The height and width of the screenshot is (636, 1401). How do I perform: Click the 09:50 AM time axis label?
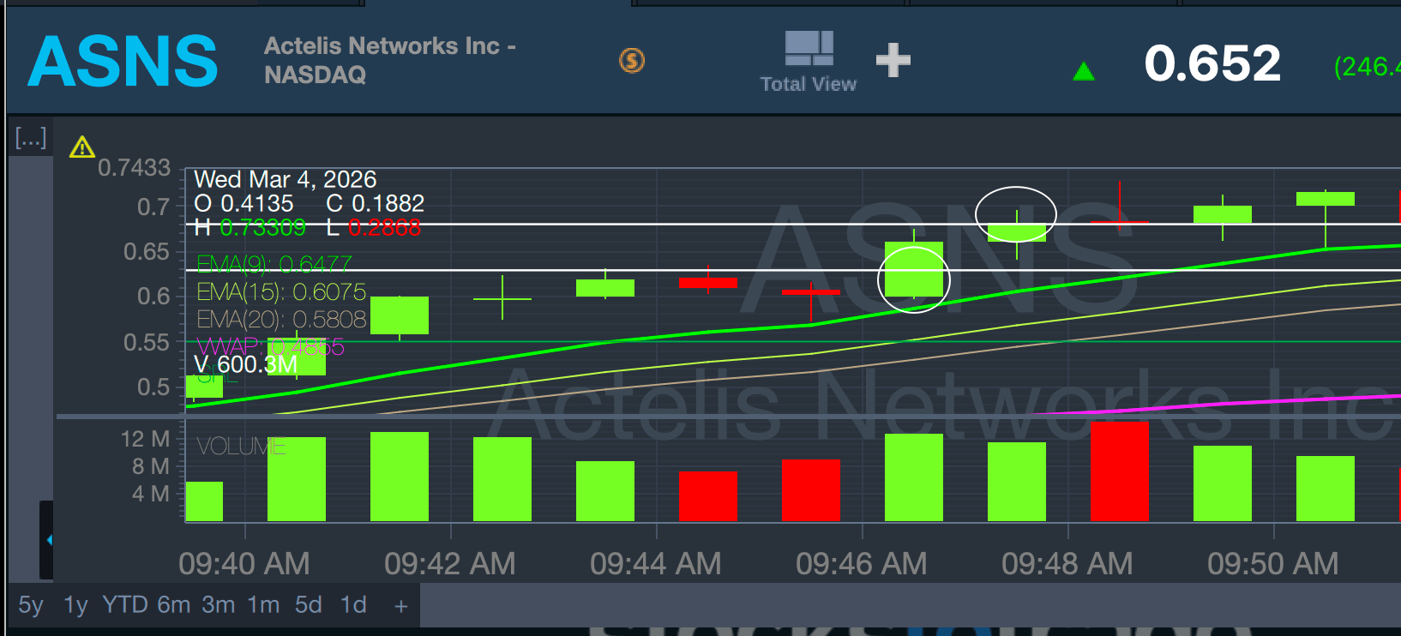[x=1273, y=564]
